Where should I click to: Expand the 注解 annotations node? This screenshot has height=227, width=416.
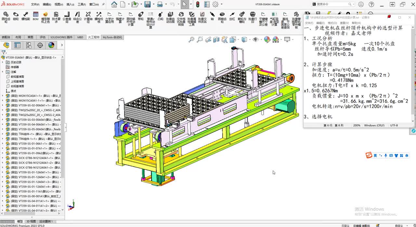pos(3,72)
